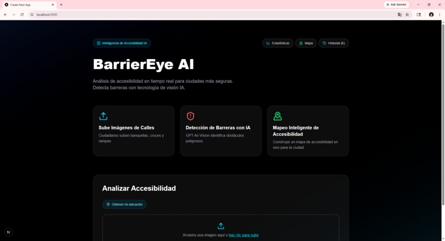
Task: Minimize the browser window
Action: [x=418, y=4]
